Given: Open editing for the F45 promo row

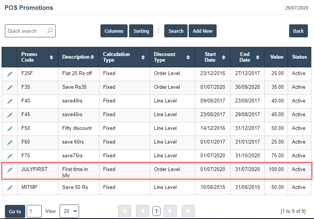Looking at the screenshot, I should (10, 115).
